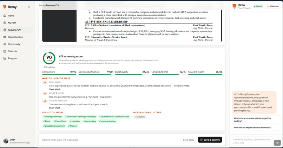283x148 pixels.
Task: Click the +3 length & format badge
Action: tap(45, 93)
